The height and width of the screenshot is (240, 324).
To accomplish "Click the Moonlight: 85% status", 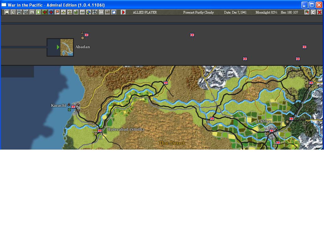I will [x=266, y=12].
